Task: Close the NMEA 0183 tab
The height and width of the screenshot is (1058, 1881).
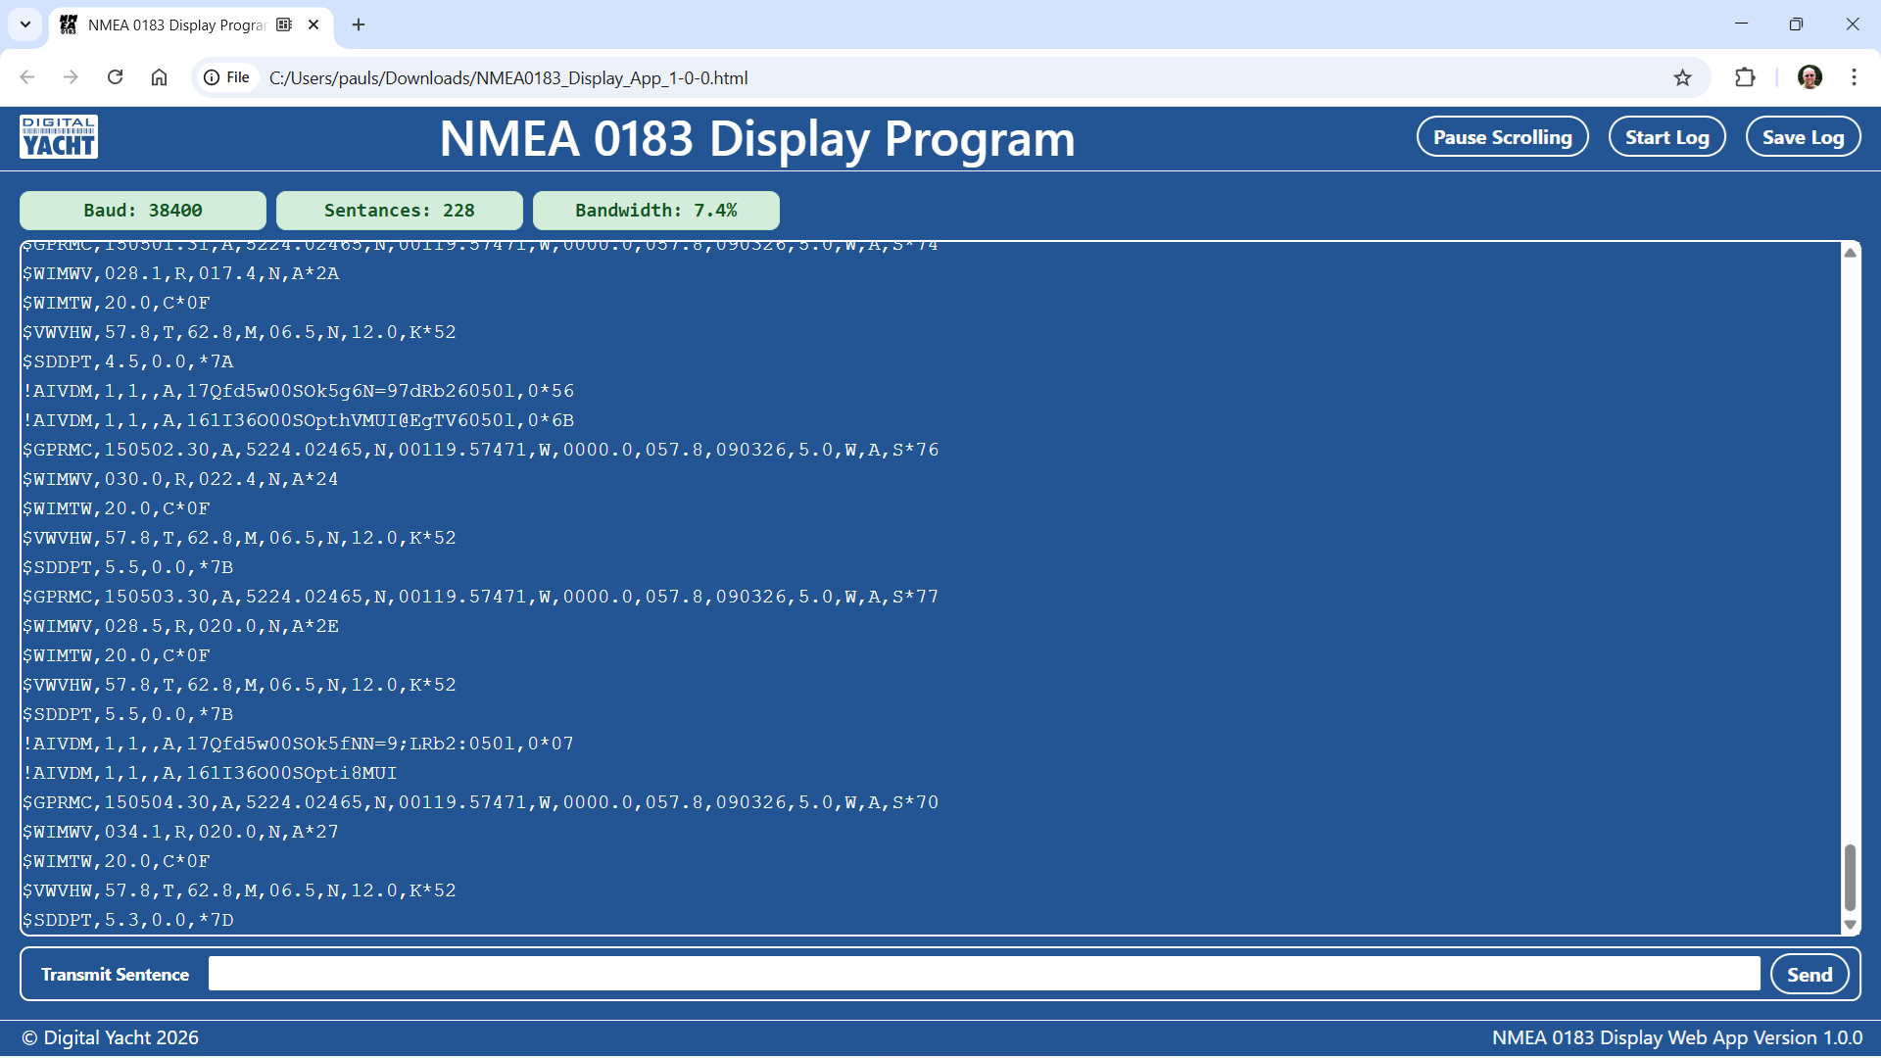Action: 313,25
